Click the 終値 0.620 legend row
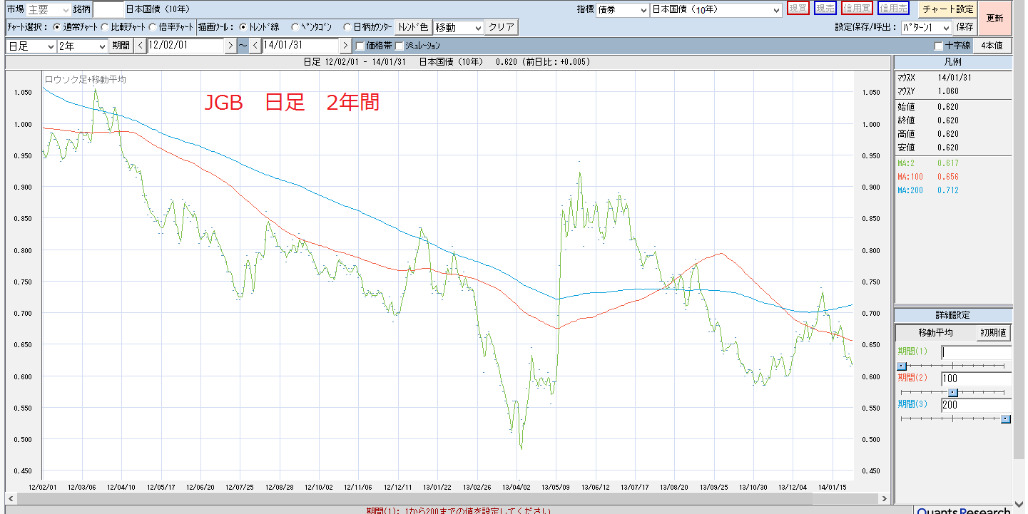The width and height of the screenshot is (1028, 514). pos(928,120)
